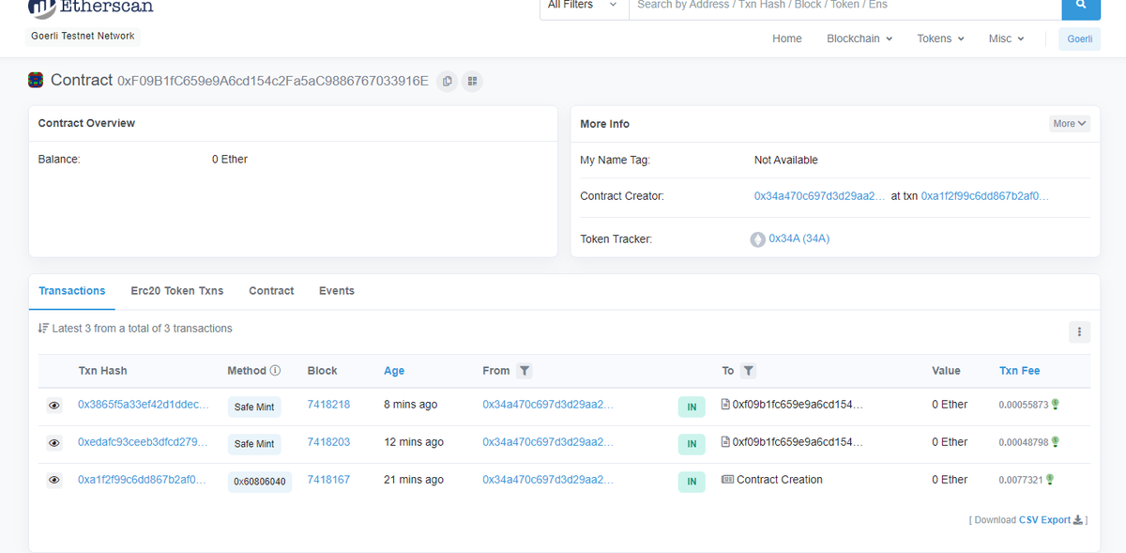Open the More dropdown in More Info
The width and height of the screenshot is (1126, 553).
click(1070, 124)
